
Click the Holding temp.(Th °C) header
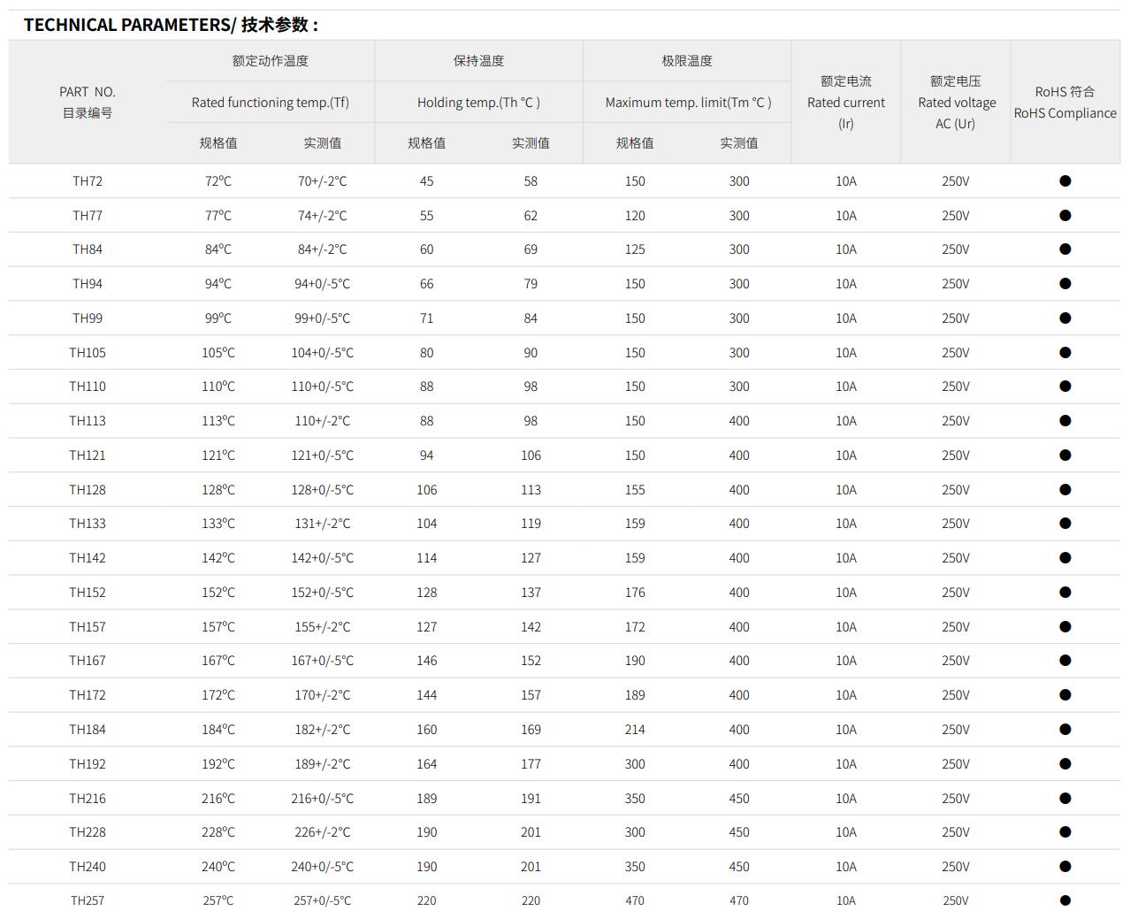[478, 103]
